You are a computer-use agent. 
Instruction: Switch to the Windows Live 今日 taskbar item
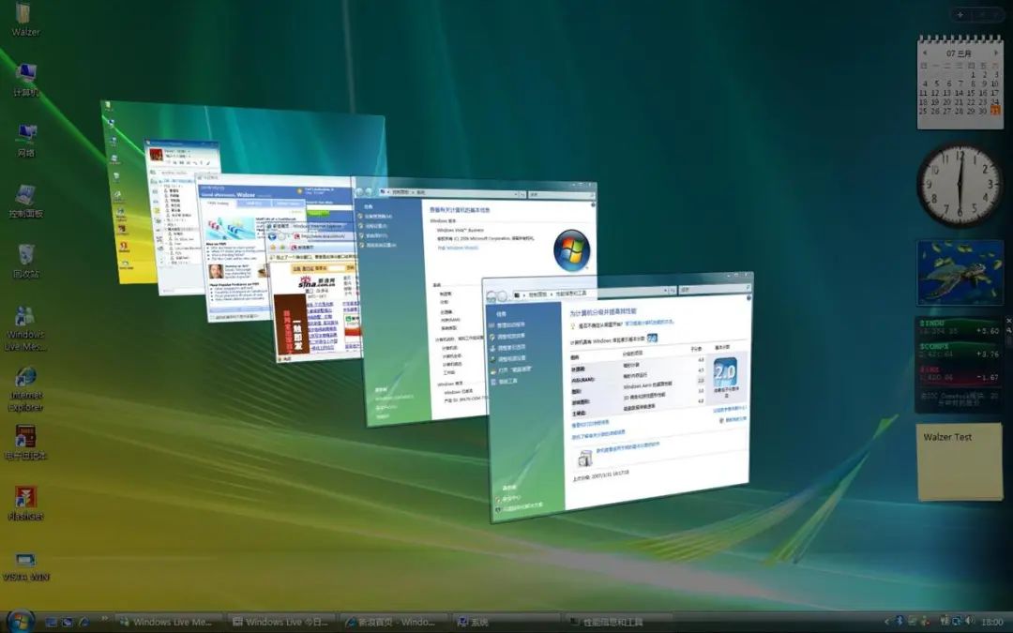tap(281, 622)
